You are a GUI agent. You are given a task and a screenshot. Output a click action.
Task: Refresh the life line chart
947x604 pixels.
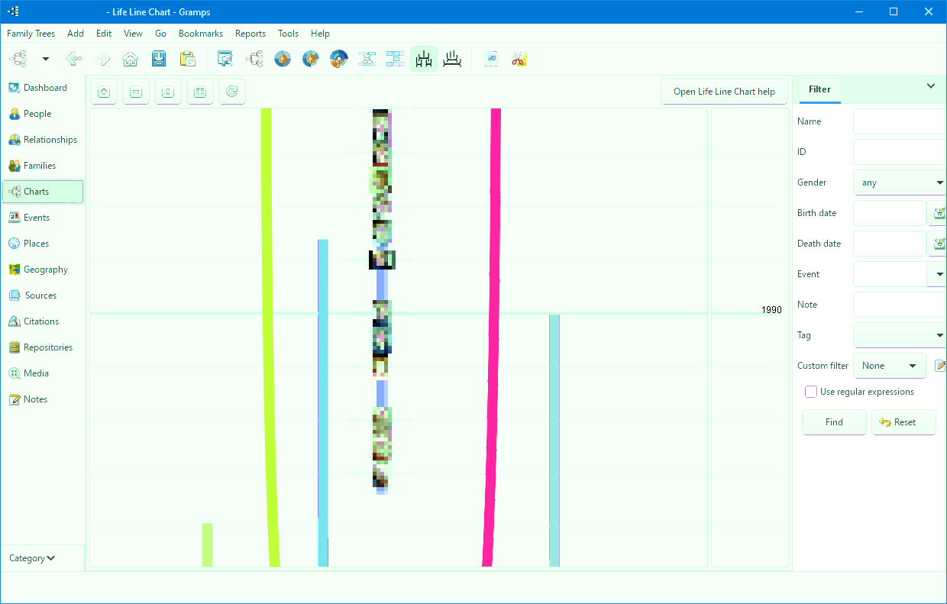(232, 92)
